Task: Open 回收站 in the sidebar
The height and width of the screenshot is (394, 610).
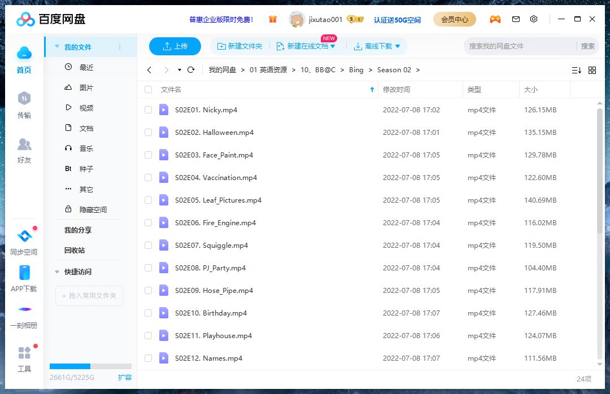Action: 75,251
